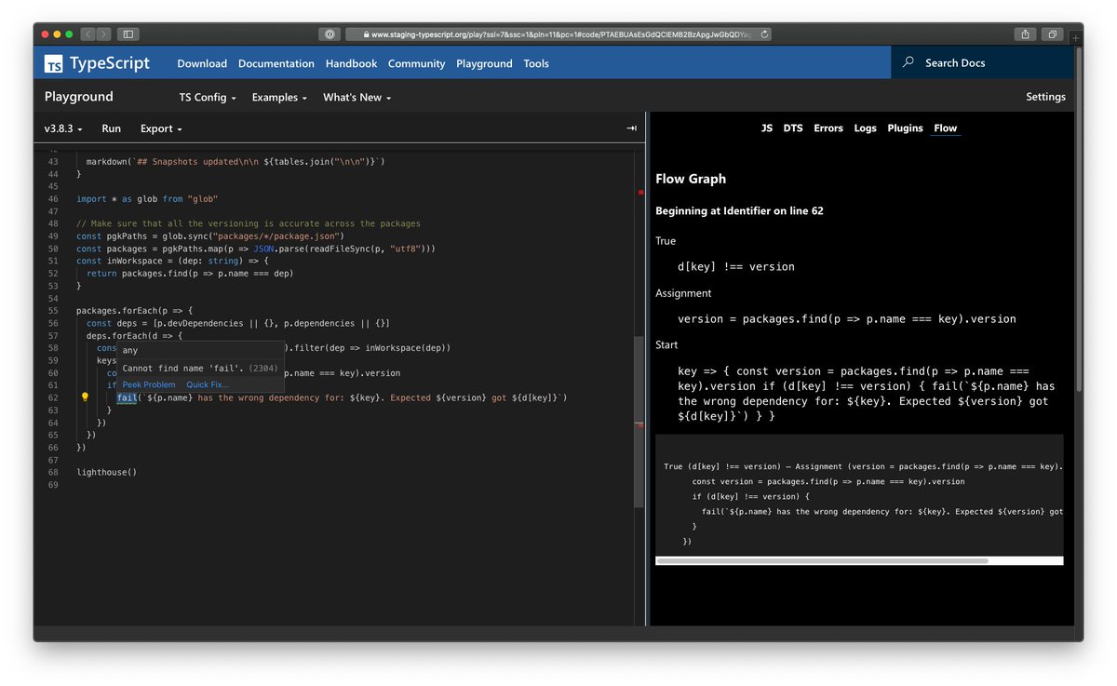This screenshot has width=1117, height=686.
Task: Click the 'Start' label in the flow panel
Action: (666, 345)
